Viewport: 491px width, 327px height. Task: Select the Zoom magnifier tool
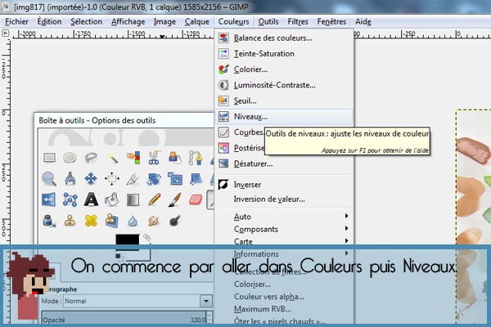tap(49, 179)
